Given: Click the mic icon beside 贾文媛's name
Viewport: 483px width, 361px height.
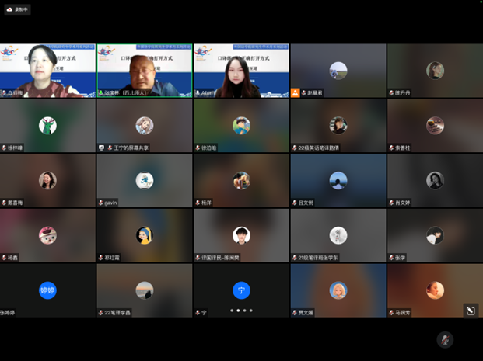Looking at the screenshot, I should [296, 313].
